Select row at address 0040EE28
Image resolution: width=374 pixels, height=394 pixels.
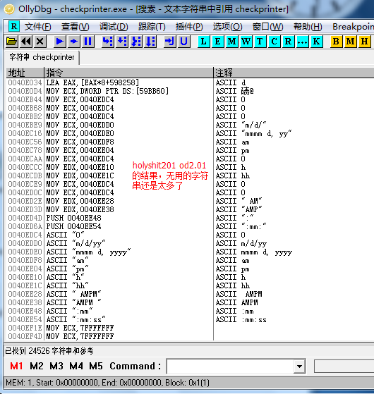(190, 294)
